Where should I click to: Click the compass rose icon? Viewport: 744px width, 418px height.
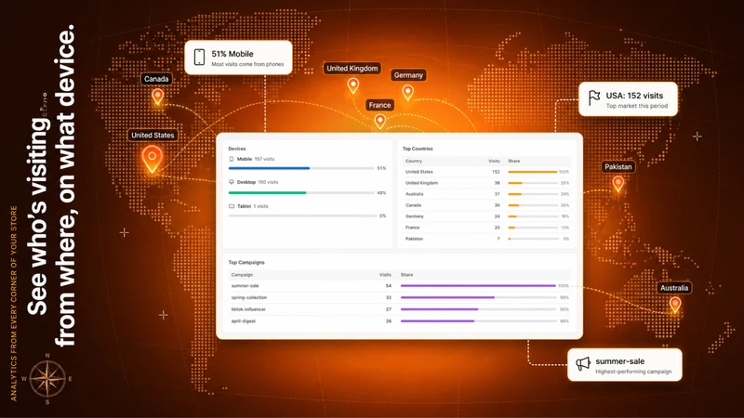click(47, 379)
